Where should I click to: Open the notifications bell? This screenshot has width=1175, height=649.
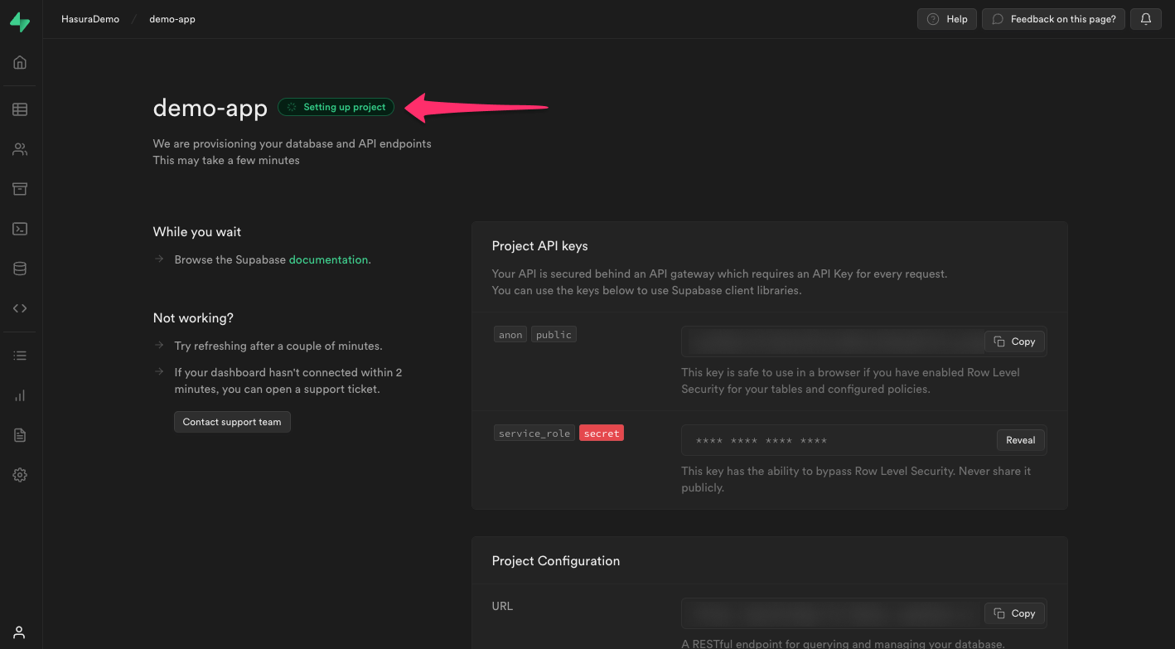(x=1145, y=18)
